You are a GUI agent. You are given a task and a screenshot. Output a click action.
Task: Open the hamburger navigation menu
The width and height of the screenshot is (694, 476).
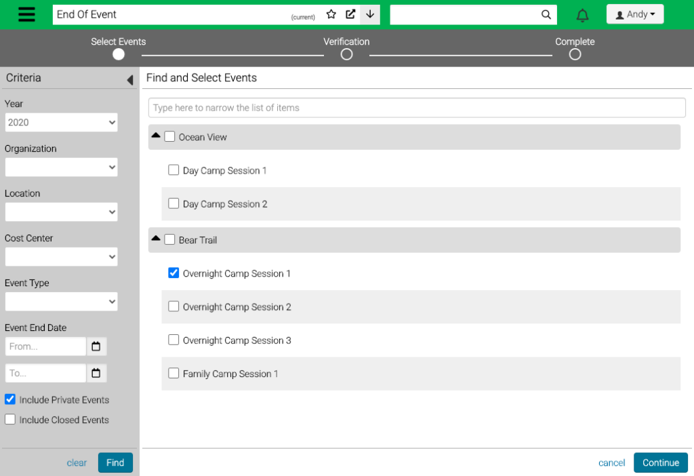(26, 14)
